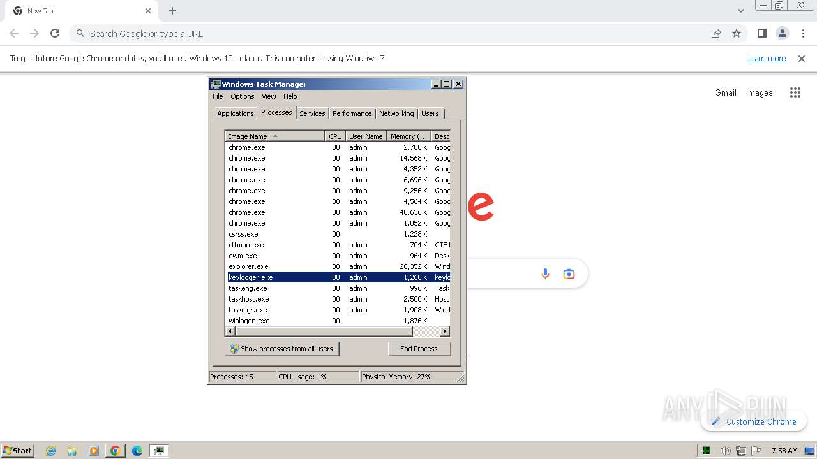Switch to Users tab
The image size is (817, 459).
430,113
